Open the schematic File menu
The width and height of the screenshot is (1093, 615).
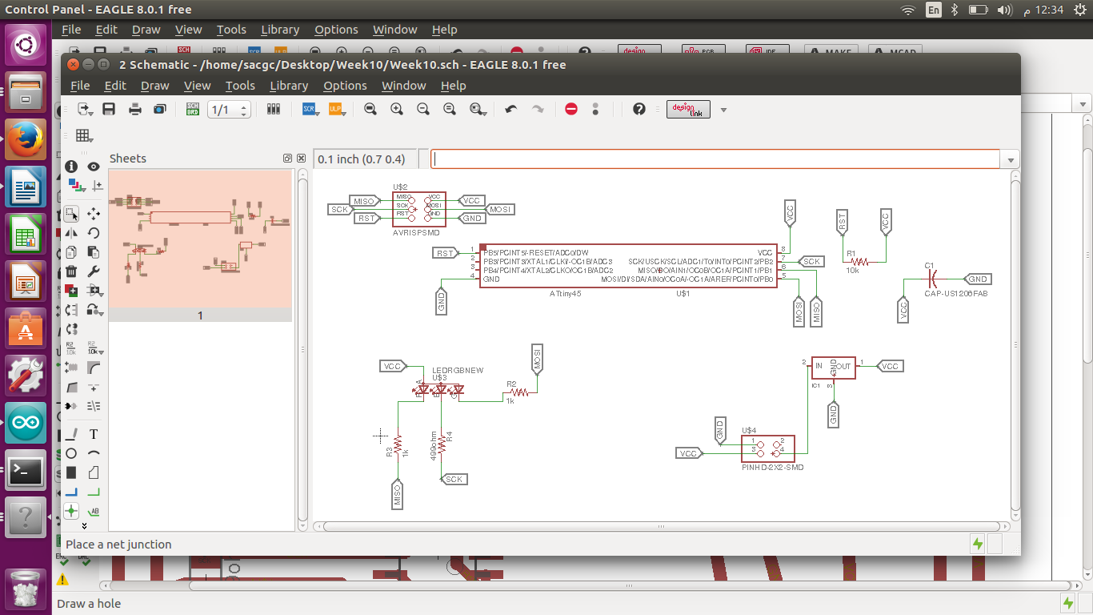click(x=80, y=86)
